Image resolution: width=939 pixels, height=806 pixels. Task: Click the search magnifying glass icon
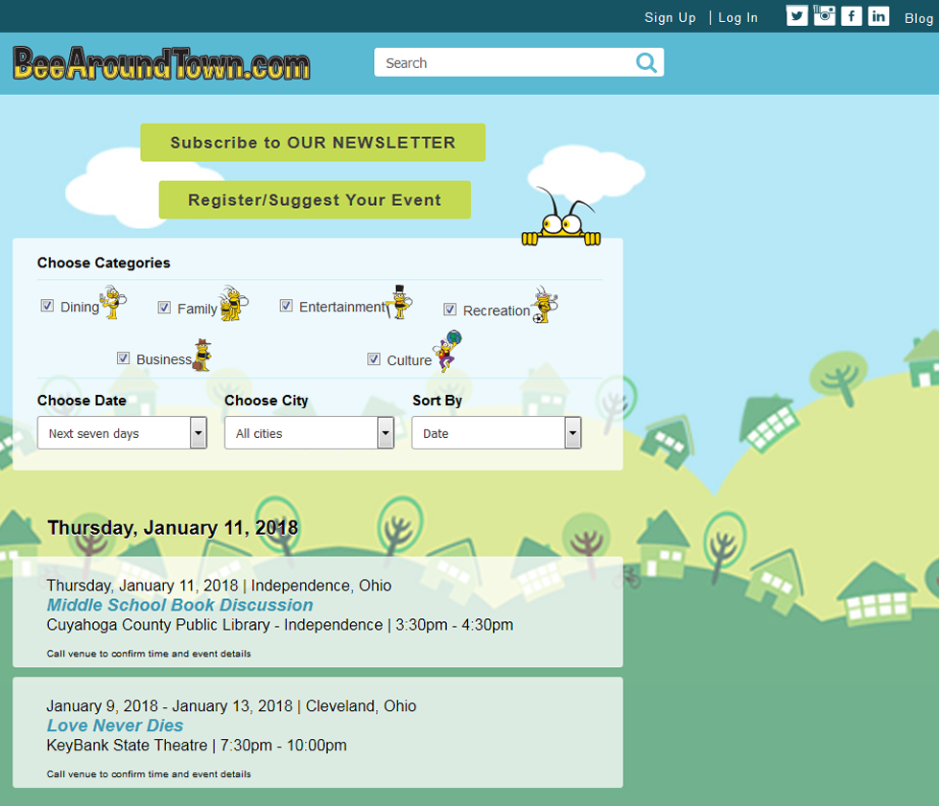[x=646, y=61]
